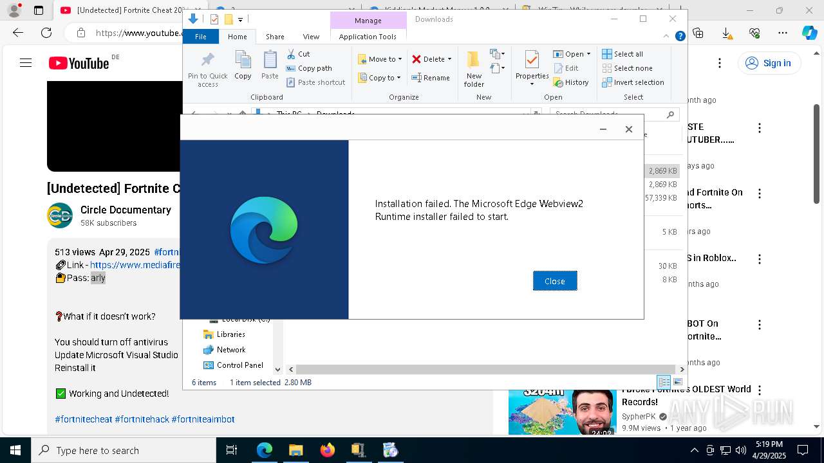Click the YouTube logo

click(79, 63)
